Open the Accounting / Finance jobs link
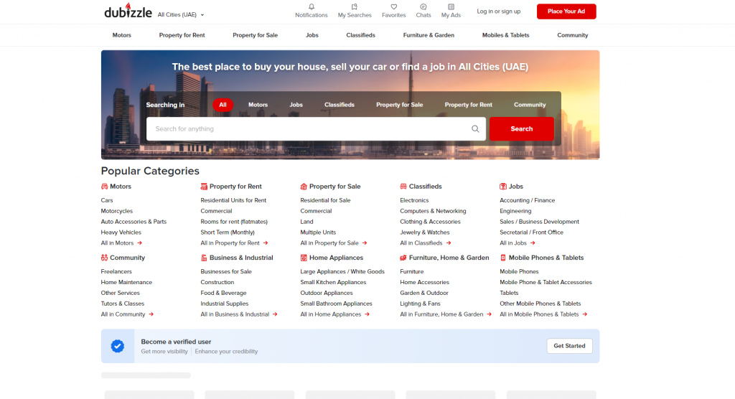Screen dimensions: 735x399 coord(528,200)
